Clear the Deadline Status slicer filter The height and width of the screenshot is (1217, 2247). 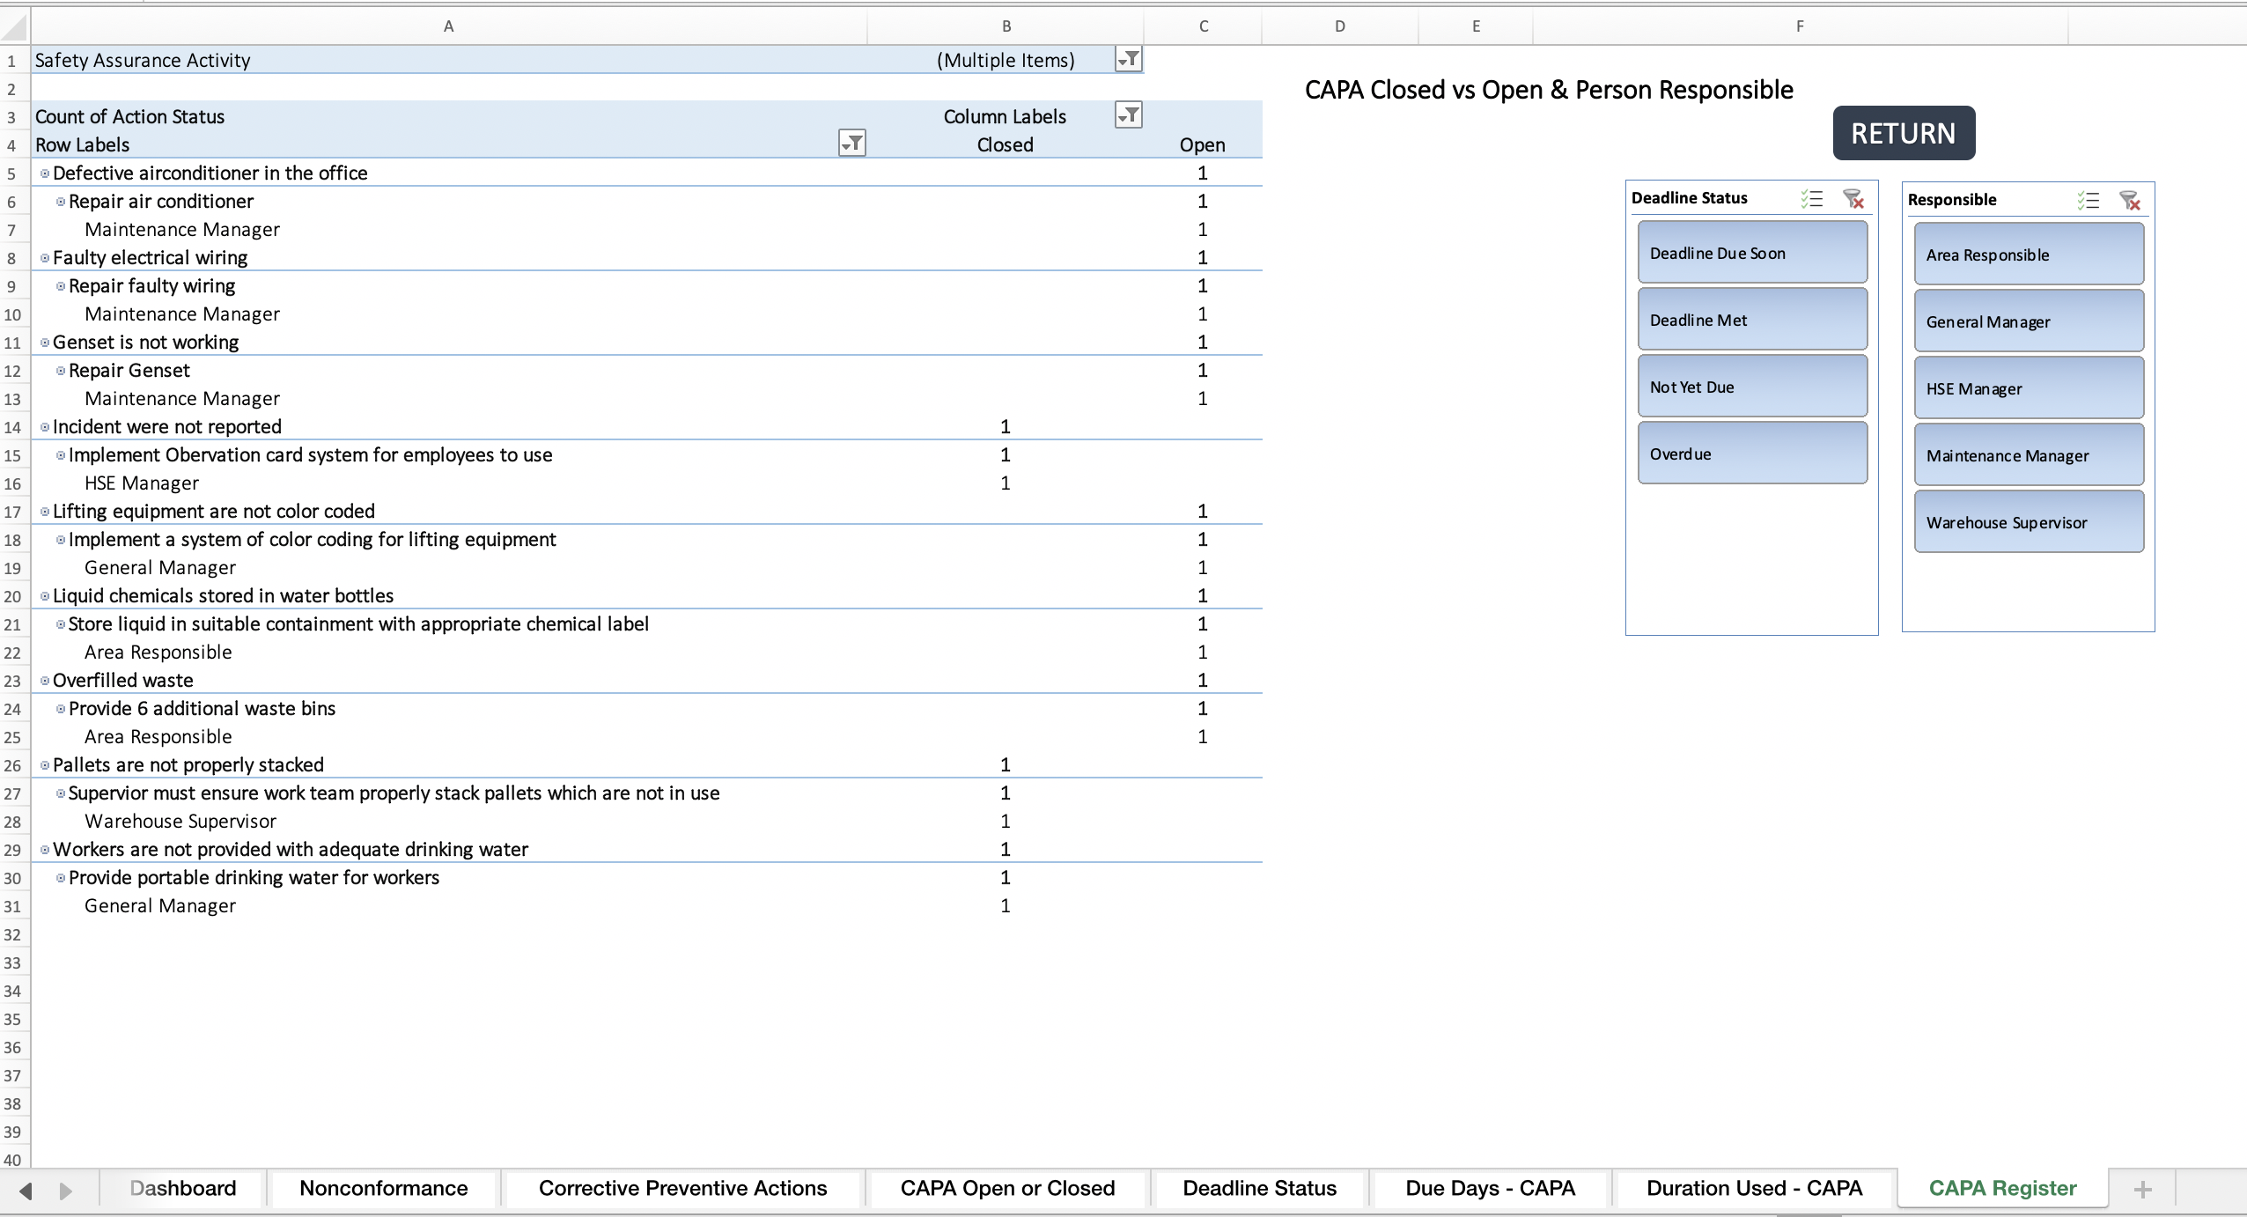1853,199
